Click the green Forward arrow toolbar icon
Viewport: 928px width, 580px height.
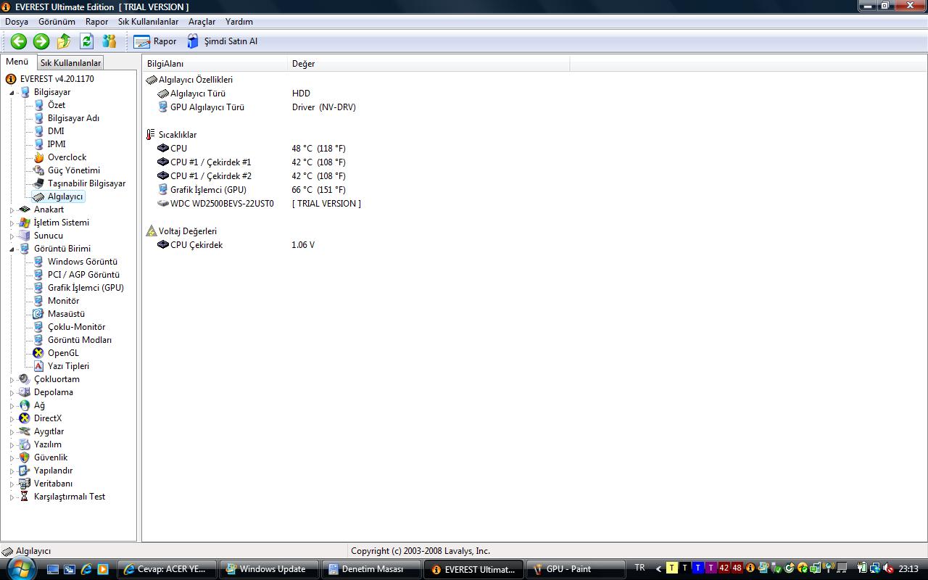41,41
